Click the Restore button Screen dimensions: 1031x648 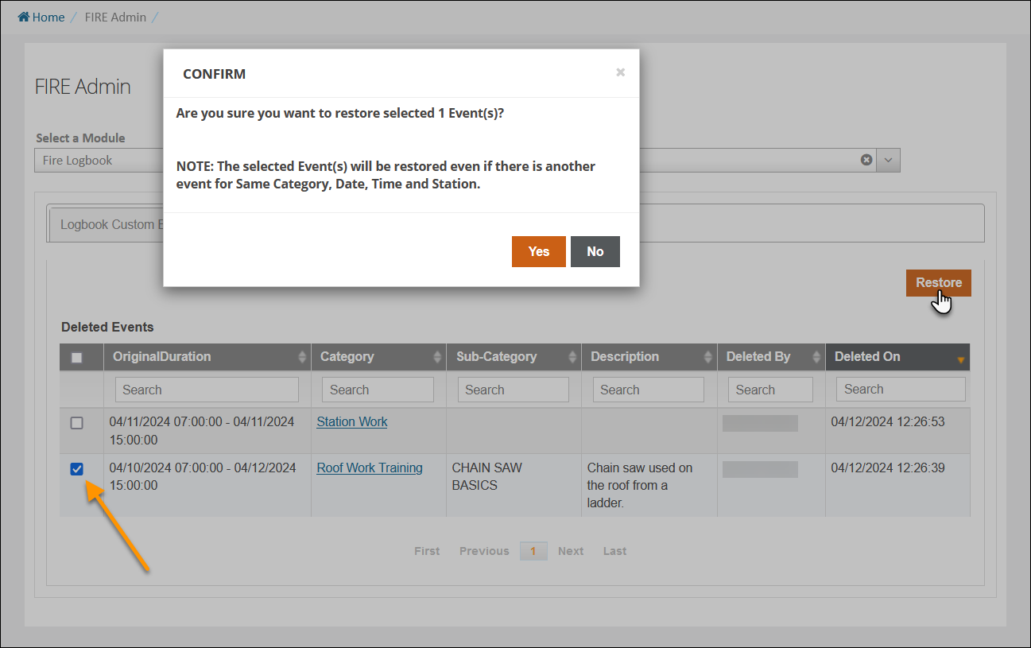click(938, 283)
